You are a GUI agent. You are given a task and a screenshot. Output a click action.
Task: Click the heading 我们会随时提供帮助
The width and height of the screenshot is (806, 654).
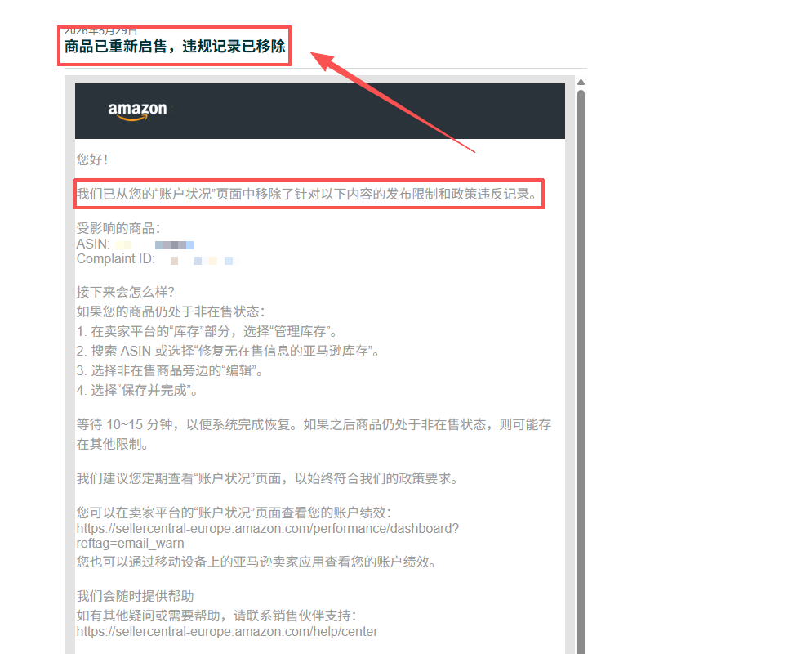(136, 596)
